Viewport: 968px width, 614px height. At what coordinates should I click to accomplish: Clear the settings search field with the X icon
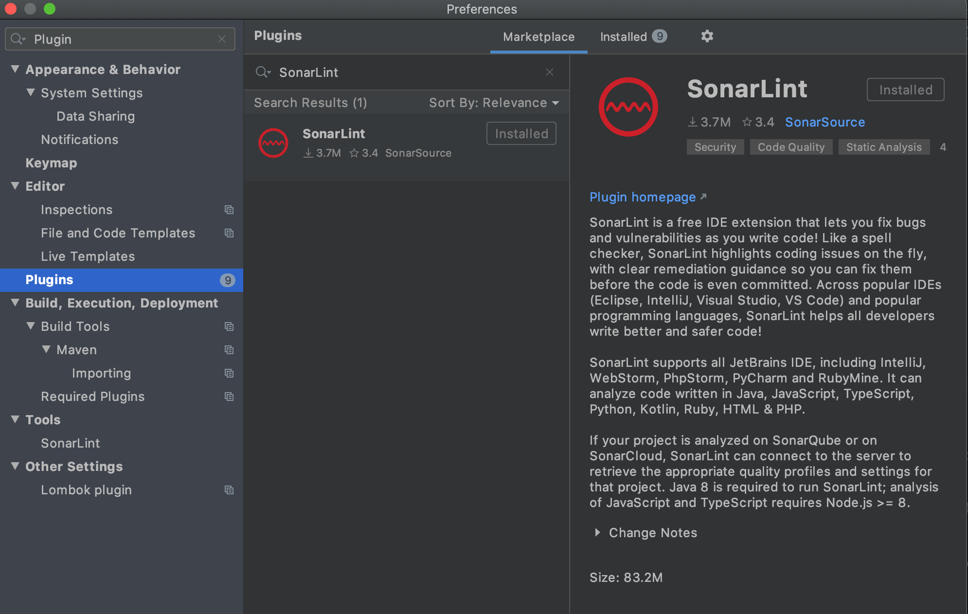(x=222, y=39)
